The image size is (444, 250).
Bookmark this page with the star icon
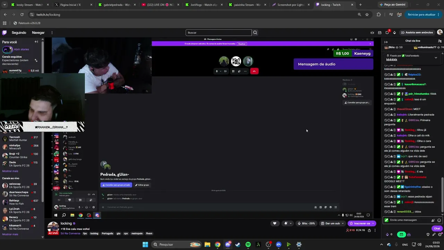coord(367,15)
